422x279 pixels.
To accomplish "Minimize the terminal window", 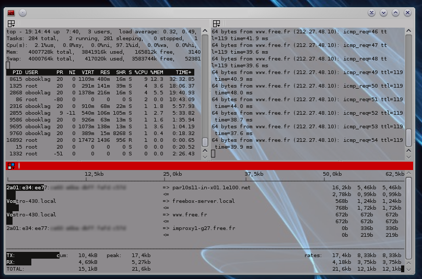I will 384,12.
